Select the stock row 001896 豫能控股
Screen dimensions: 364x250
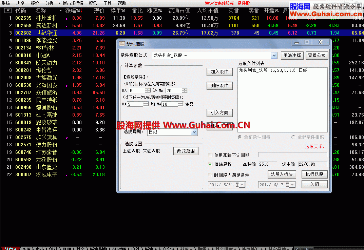point(58,40)
